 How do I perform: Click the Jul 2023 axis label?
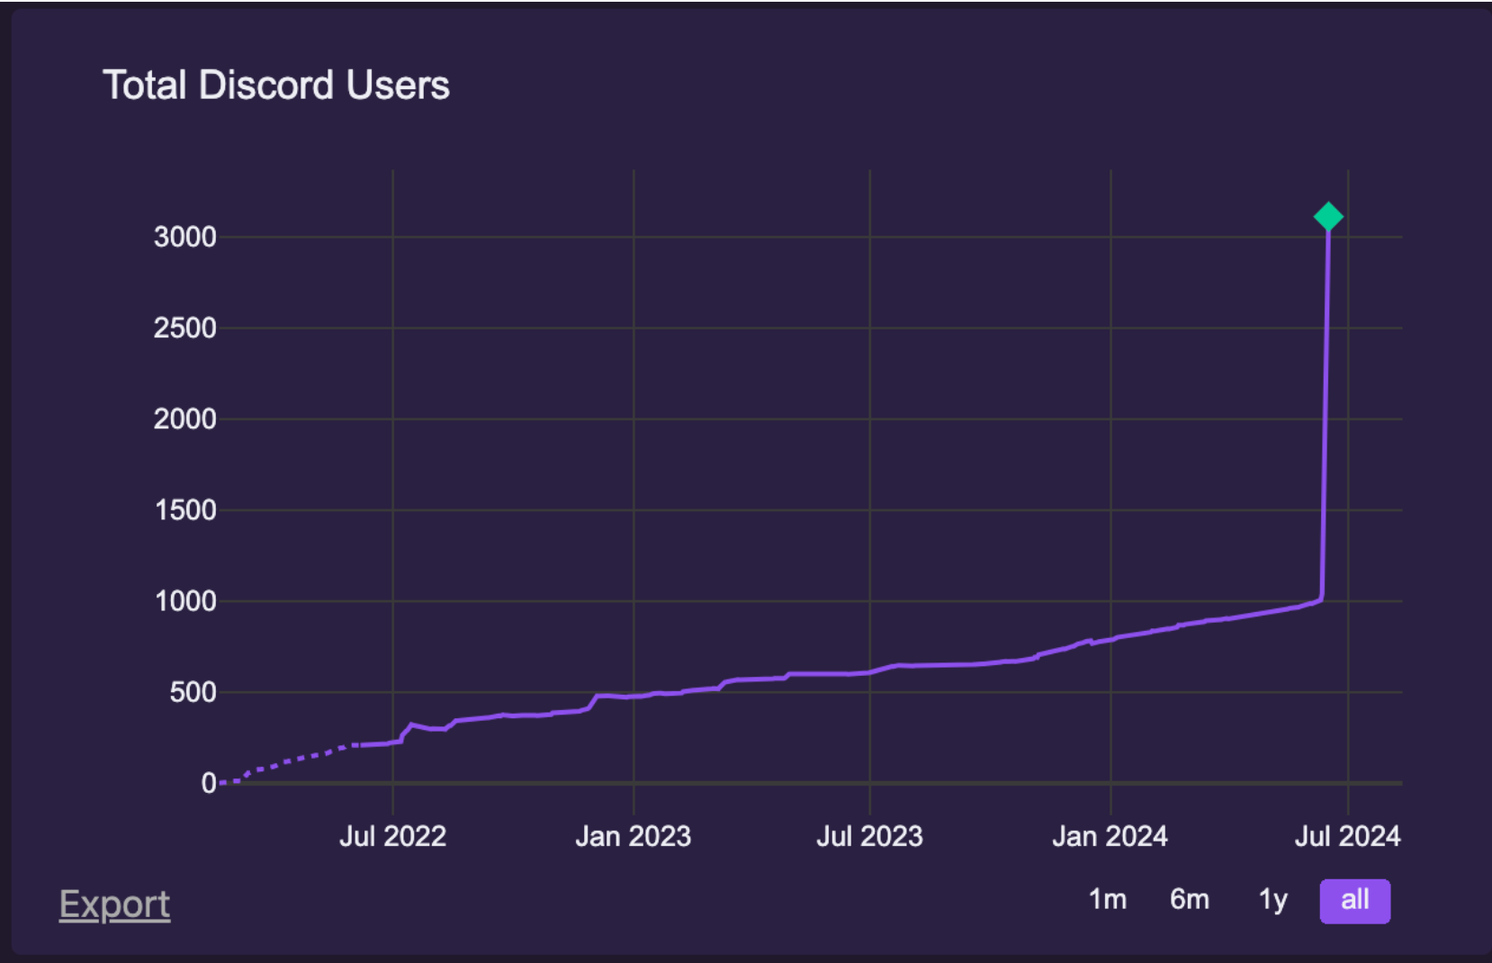coord(870,836)
